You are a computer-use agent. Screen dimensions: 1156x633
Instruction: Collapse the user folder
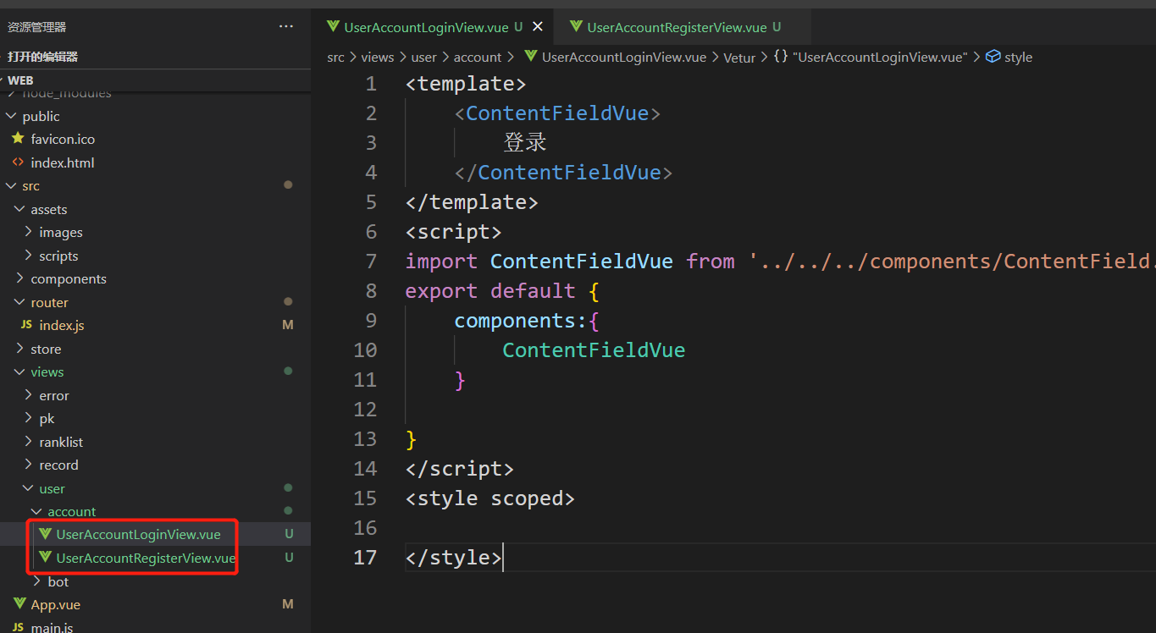coord(28,488)
